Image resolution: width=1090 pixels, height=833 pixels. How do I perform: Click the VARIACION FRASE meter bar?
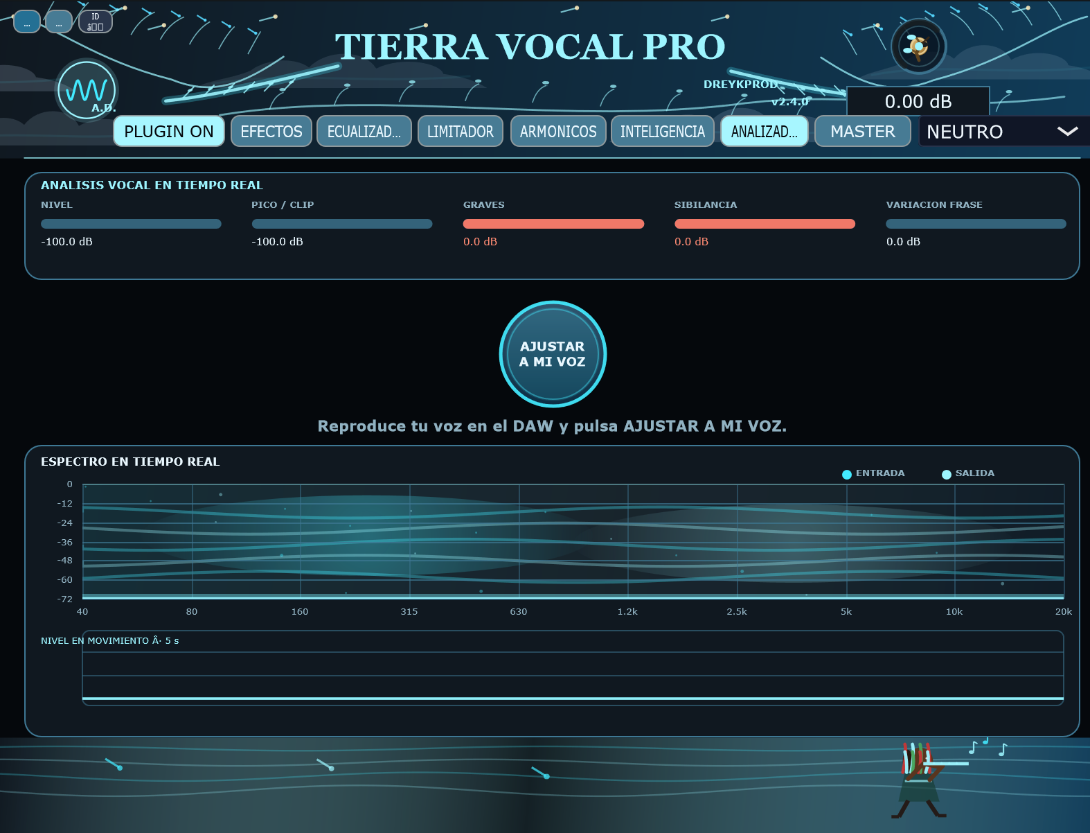pos(976,224)
